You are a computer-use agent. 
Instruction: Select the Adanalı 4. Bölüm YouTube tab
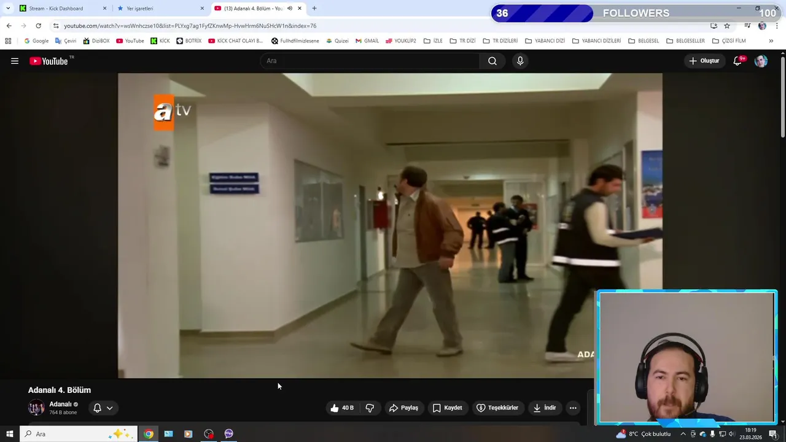(253, 9)
